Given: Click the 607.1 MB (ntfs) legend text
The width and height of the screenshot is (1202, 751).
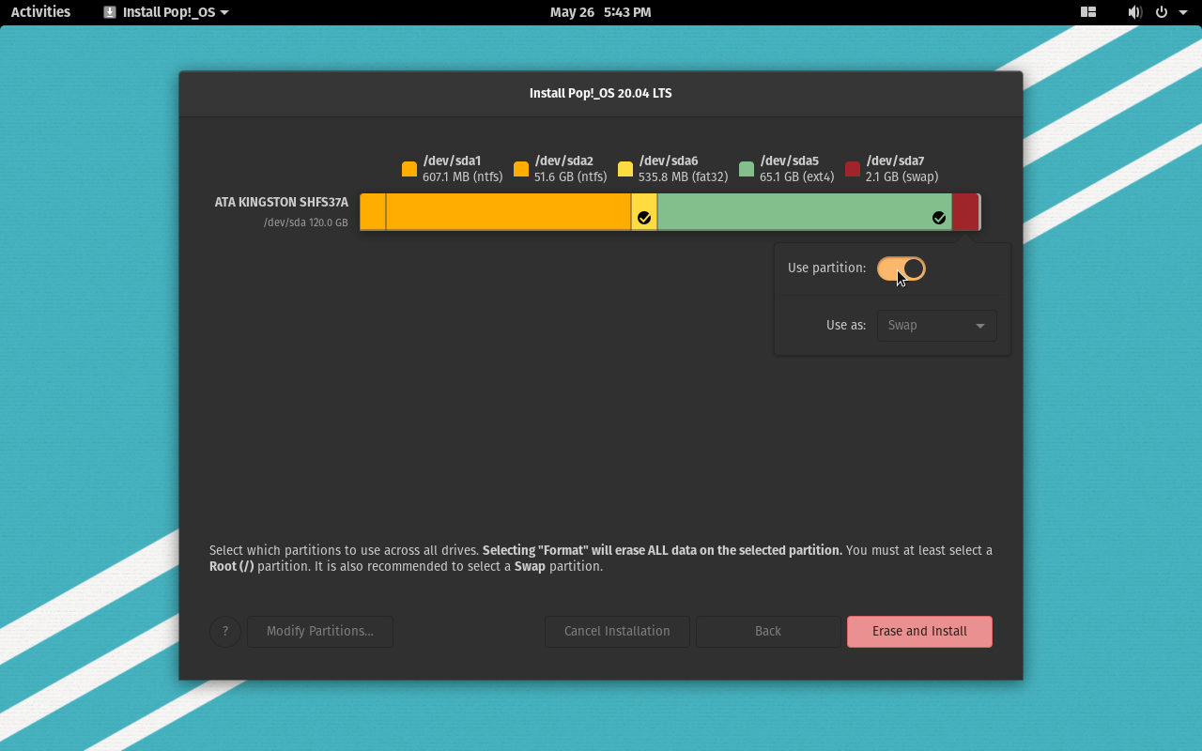Looking at the screenshot, I should click(x=463, y=176).
